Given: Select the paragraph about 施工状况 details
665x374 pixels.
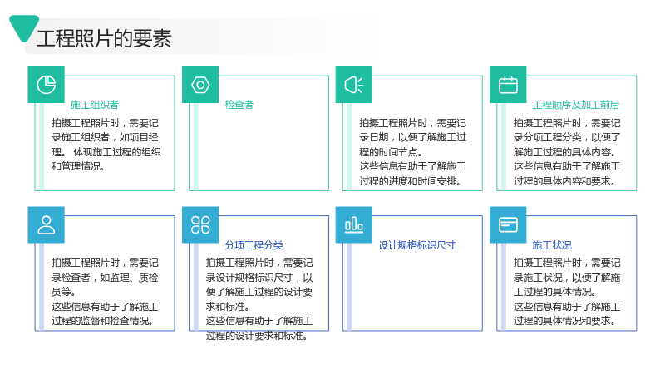Looking at the screenshot, I should 567,292.
